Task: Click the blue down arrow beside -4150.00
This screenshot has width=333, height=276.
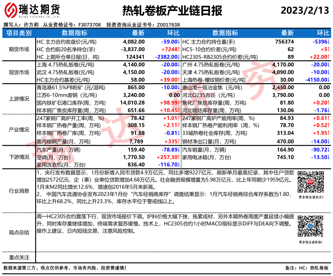Action: click(329, 80)
